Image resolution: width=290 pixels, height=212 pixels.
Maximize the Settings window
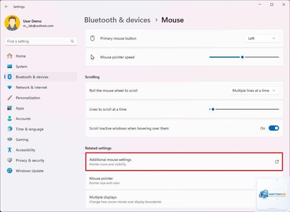coord(272,5)
